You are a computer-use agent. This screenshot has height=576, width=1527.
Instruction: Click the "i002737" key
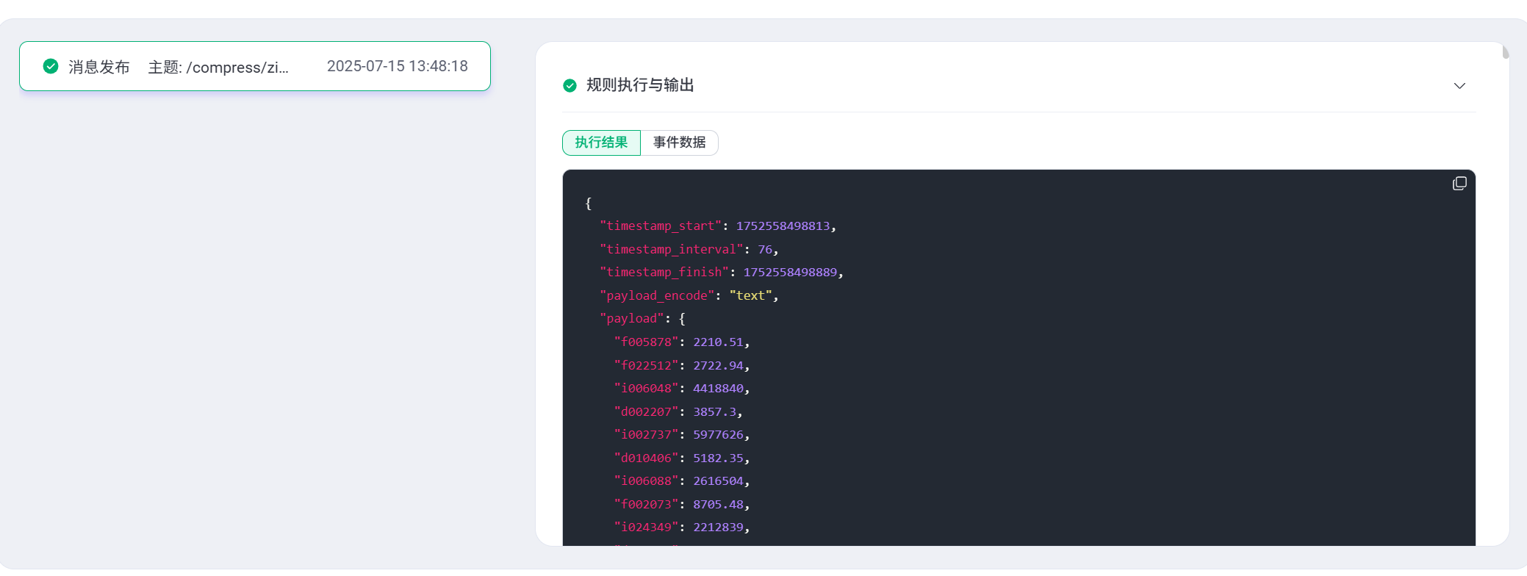[646, 435]
